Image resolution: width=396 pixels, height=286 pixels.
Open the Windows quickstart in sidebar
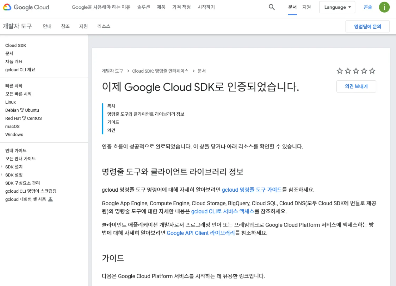click(x=14, y=135)
